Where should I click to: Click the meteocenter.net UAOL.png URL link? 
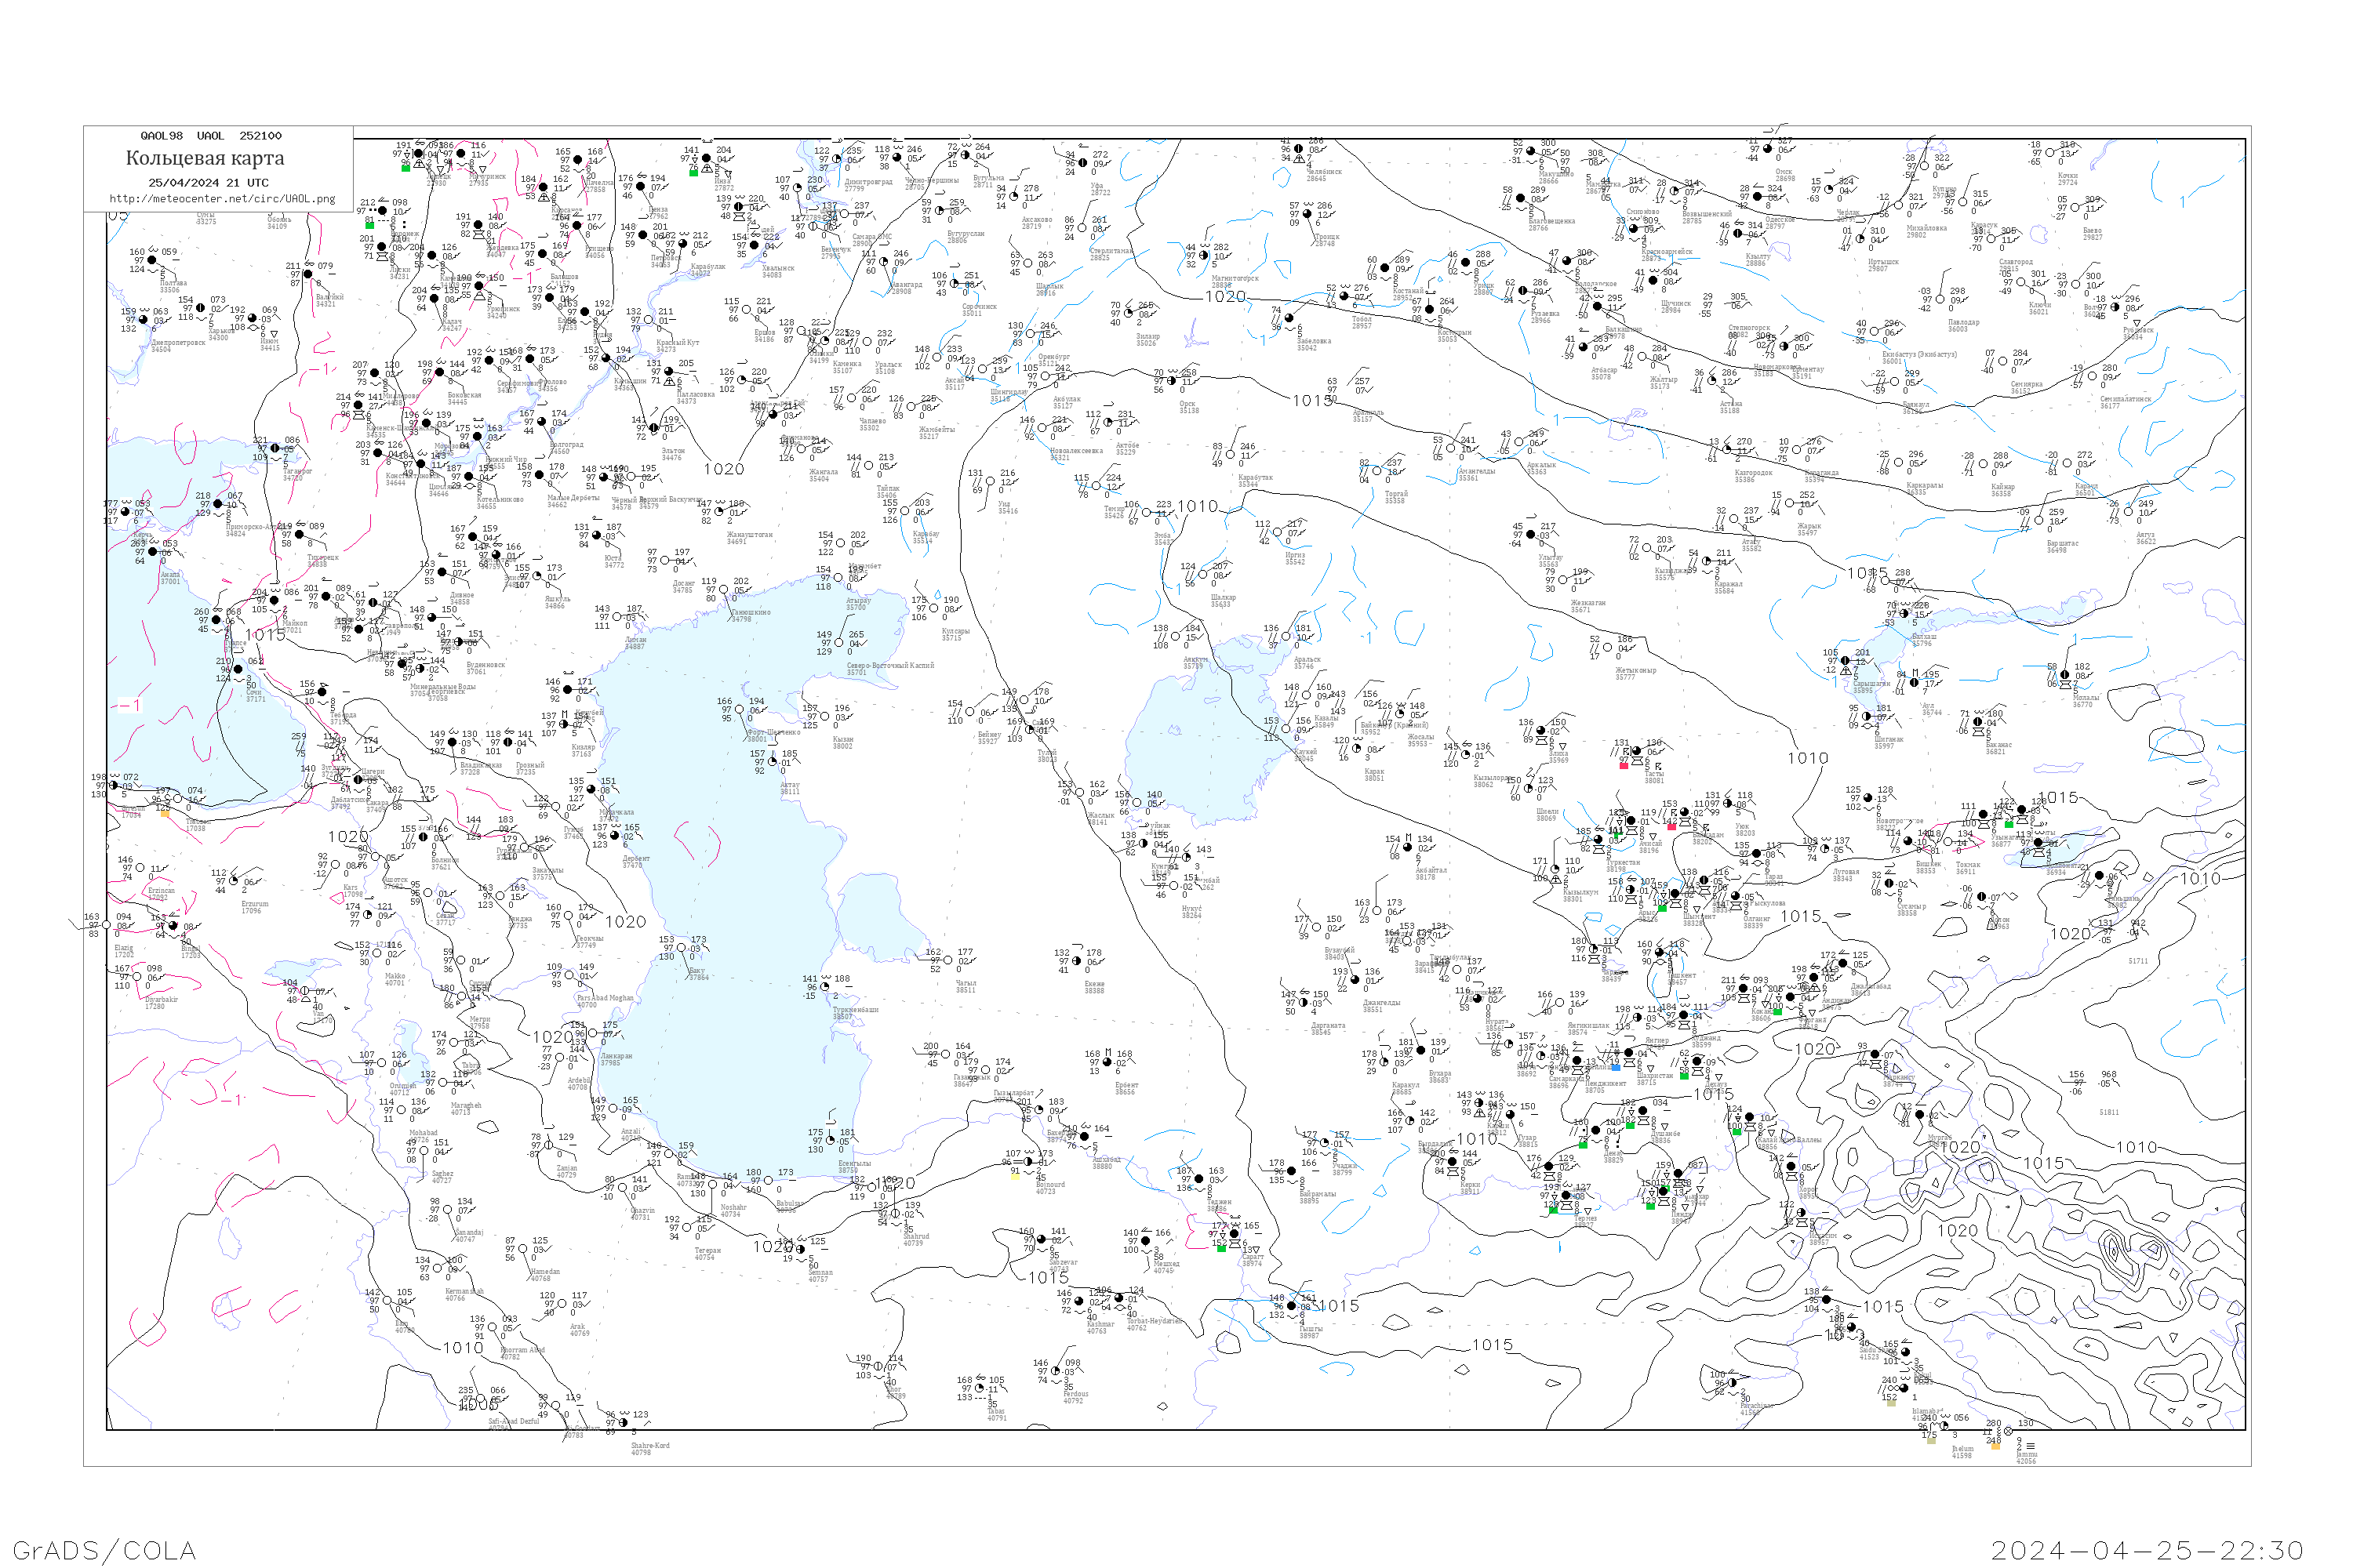pos(222,199)
